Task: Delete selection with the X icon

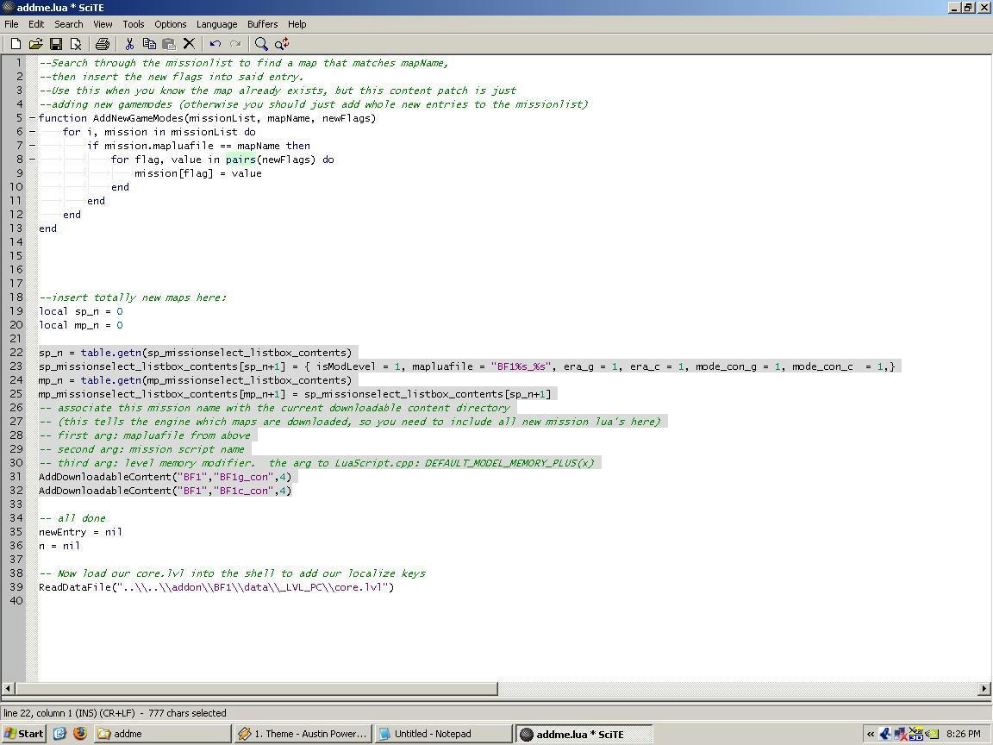Action: [x=189, y=44]
